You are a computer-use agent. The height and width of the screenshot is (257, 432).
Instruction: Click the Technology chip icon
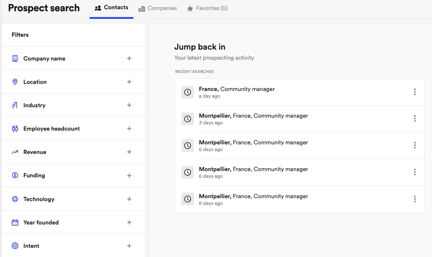click(x=15, y=199)
